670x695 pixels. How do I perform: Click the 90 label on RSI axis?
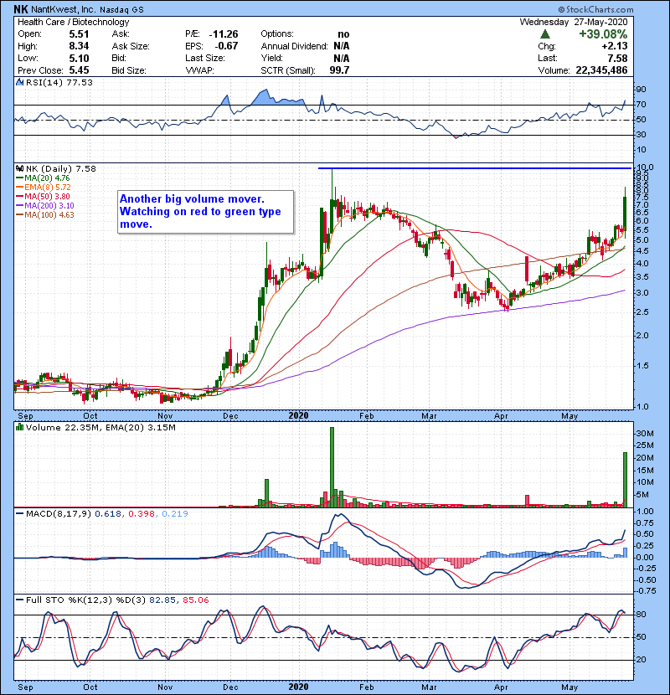[x=641, y=89]
